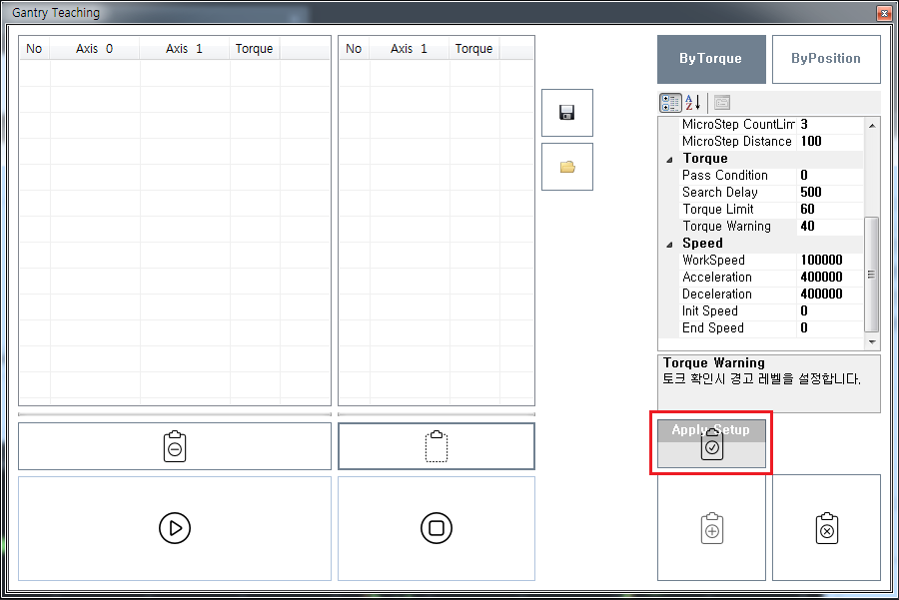Collapse the Torque property category

(669, 159)
